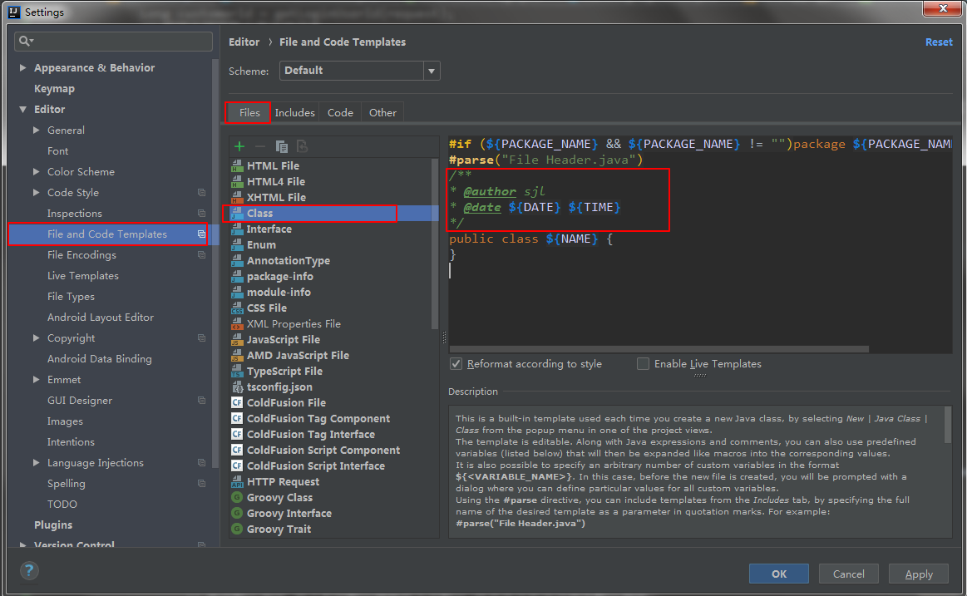
Task: Click the Reset link
Action: pos(939,42)
